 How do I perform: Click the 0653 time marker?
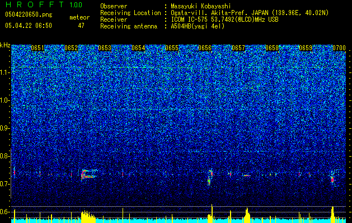click(x=105, y=48)
